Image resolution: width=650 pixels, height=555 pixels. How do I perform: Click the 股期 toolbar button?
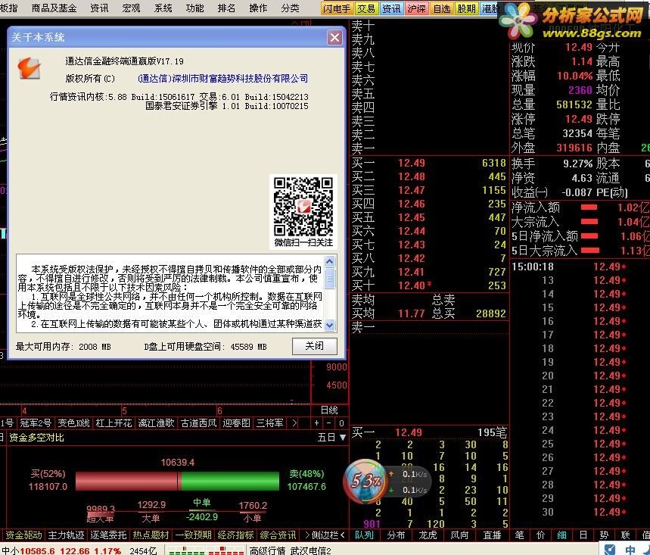tap(467, 9)
